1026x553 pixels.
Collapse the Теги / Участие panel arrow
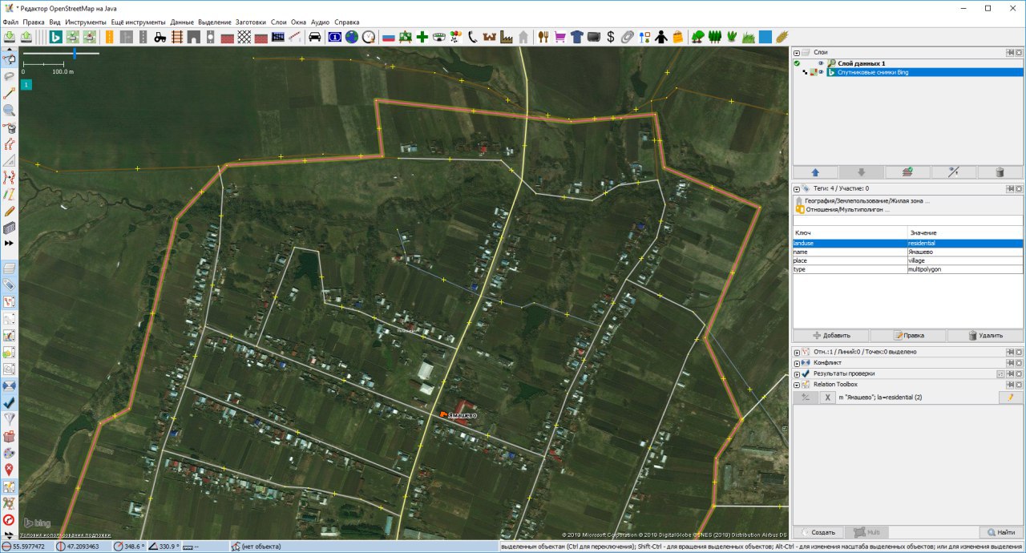point(797,188)
